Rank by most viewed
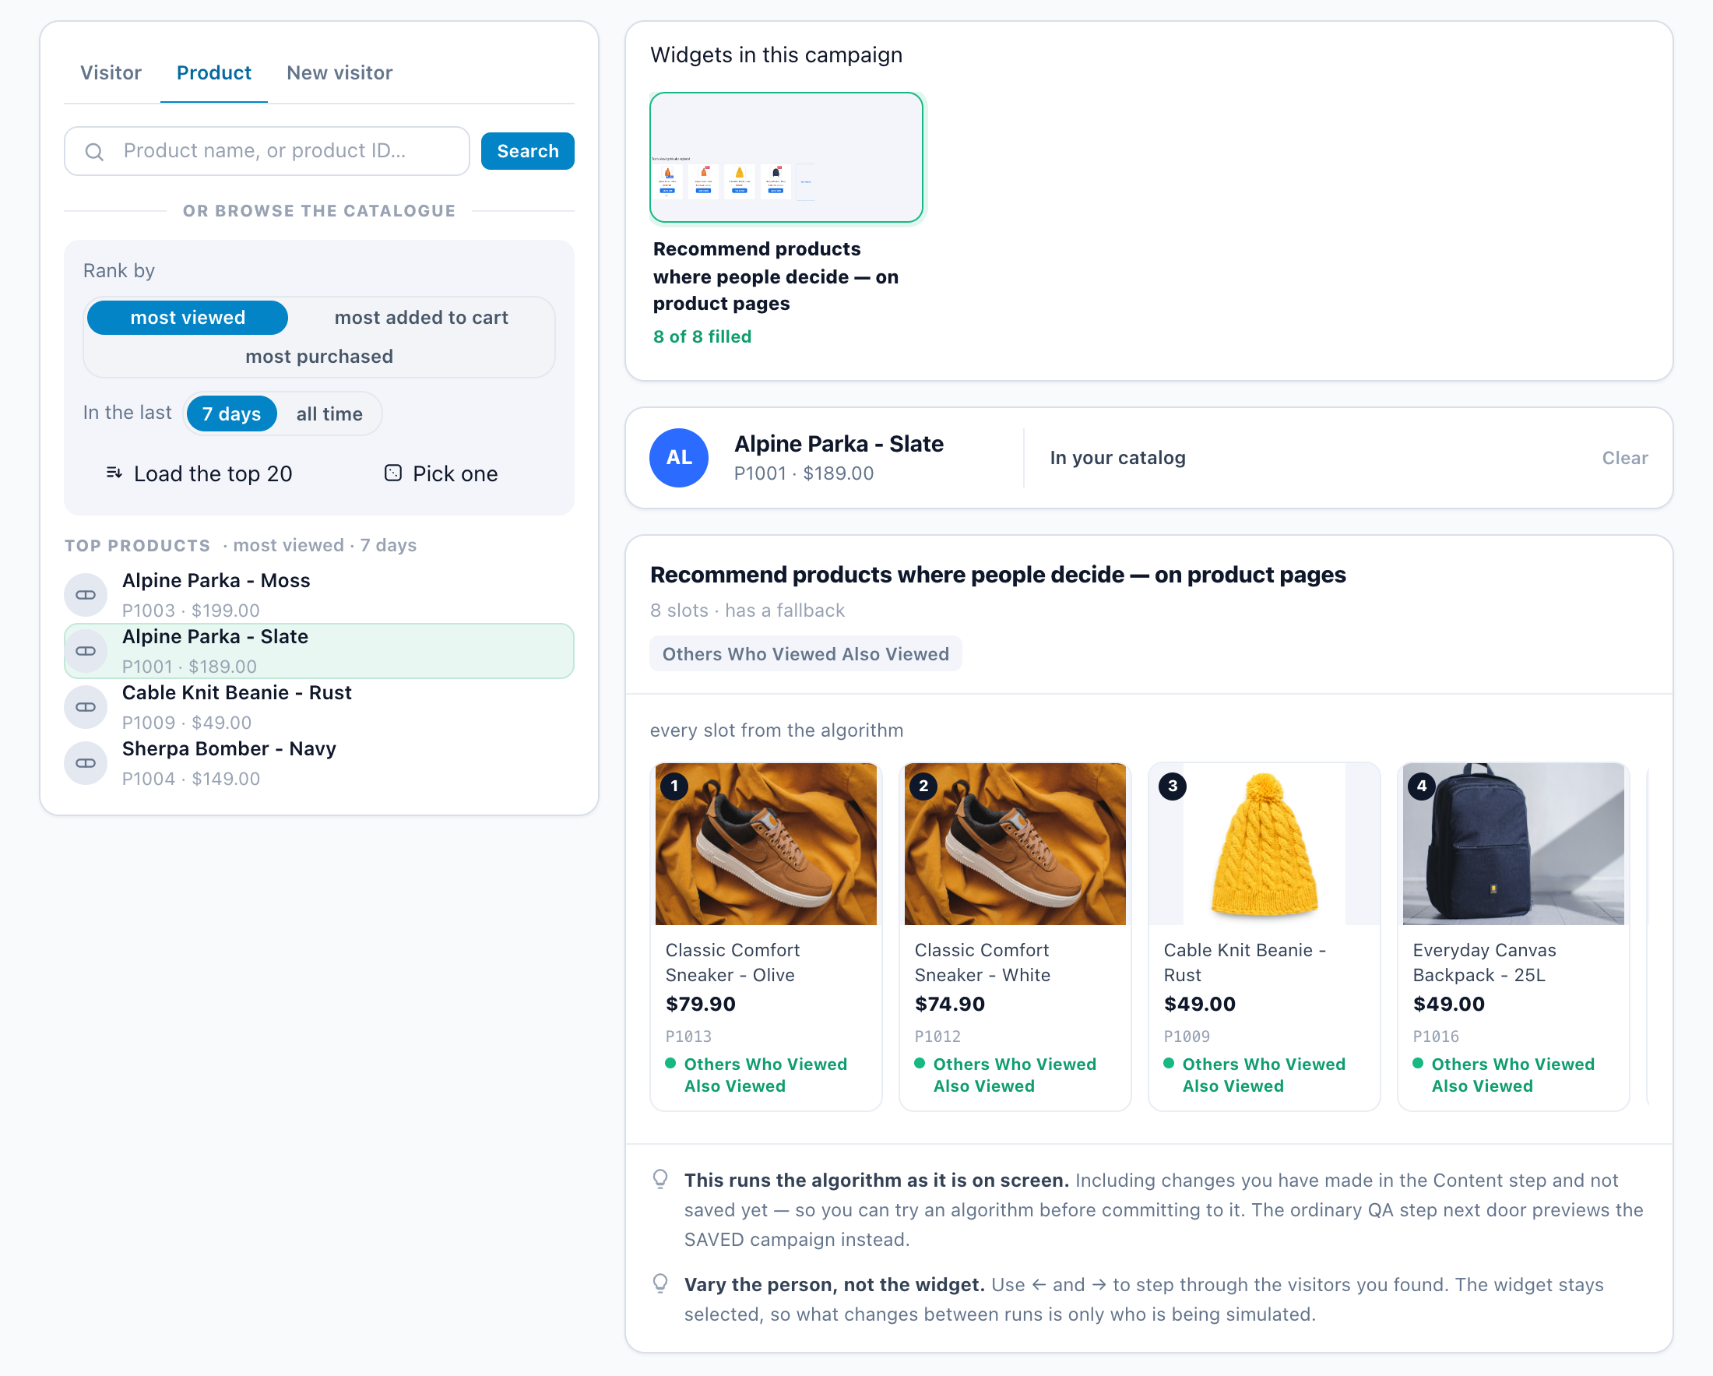Image resolution: width=1713 pixels, height=1376 pixels. (x=188, y=317)
